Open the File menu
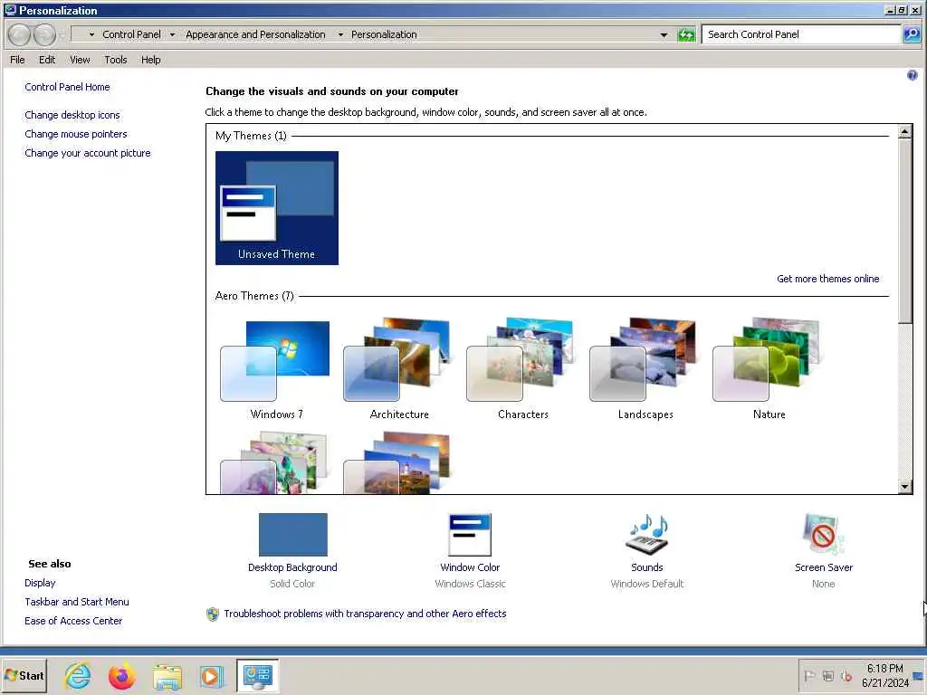This screenshot has height=695, width=927. (17, 60)
